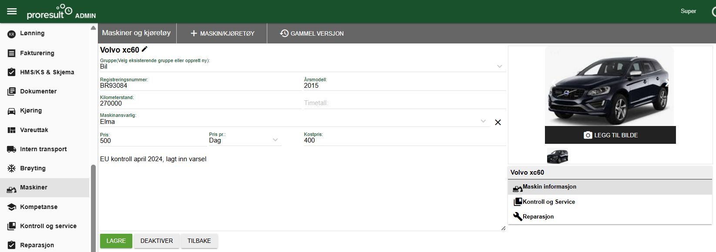Click the Reparasjon wrench icon in panel
The width and height of the screenshot is (716, 252).
point(518,216)
